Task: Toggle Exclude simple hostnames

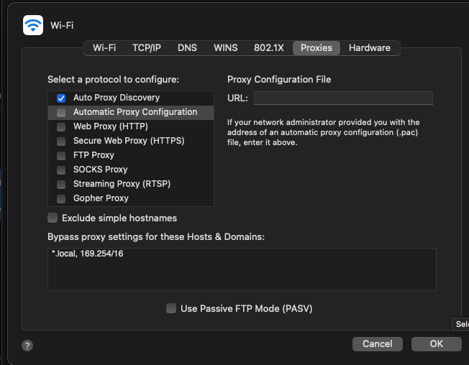Action: pyautogui.click(x=53, y=218)
